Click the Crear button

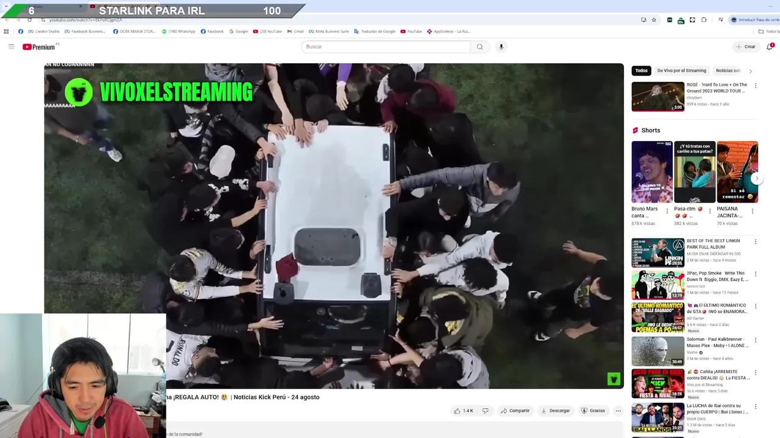[745, 47]
